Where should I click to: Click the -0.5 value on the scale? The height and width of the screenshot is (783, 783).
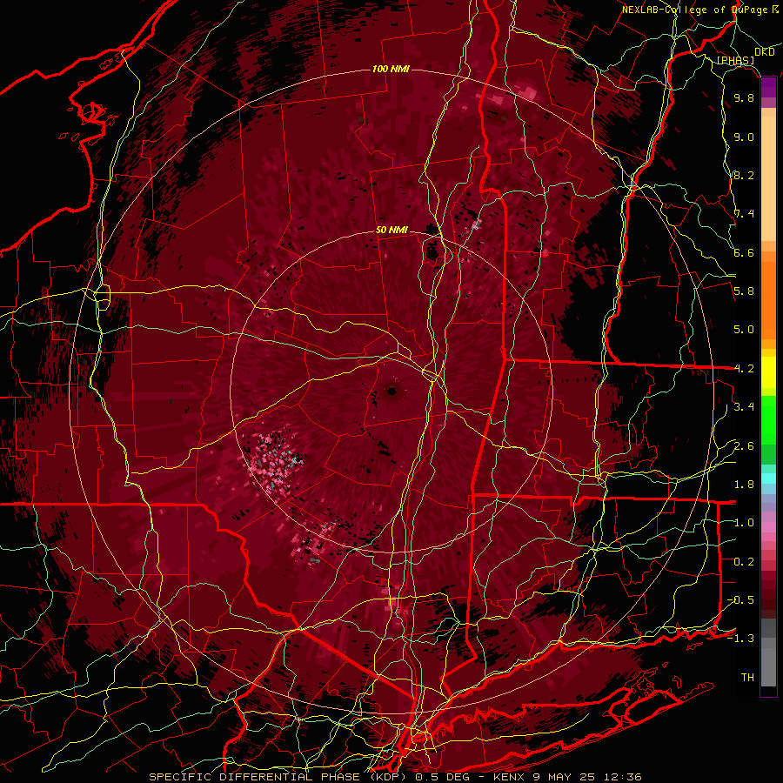coord(740,600)
